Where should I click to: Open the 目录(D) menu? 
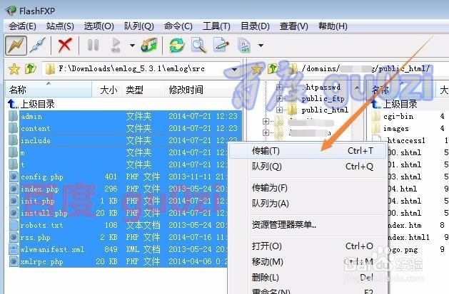pos(255,26)
